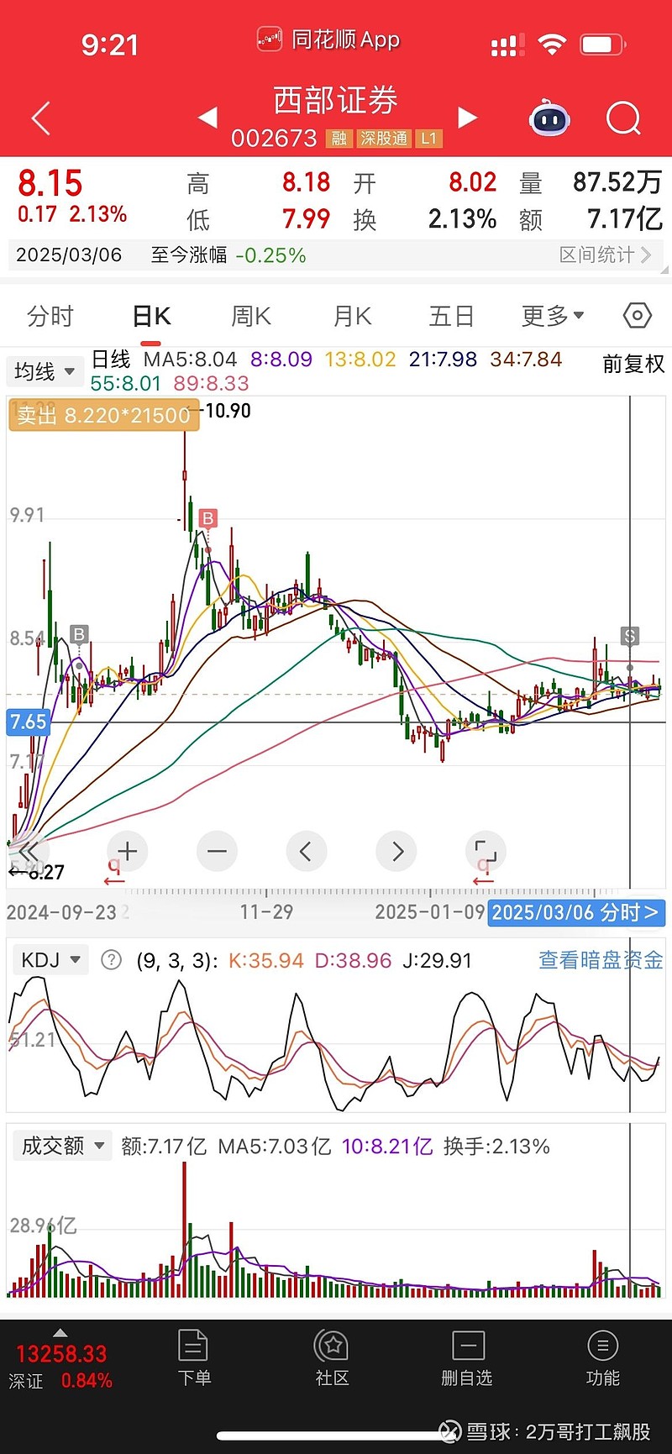This screenshot has width=672, height=1454.
Task: Tap current price 8.15
Action: point(50,183)
